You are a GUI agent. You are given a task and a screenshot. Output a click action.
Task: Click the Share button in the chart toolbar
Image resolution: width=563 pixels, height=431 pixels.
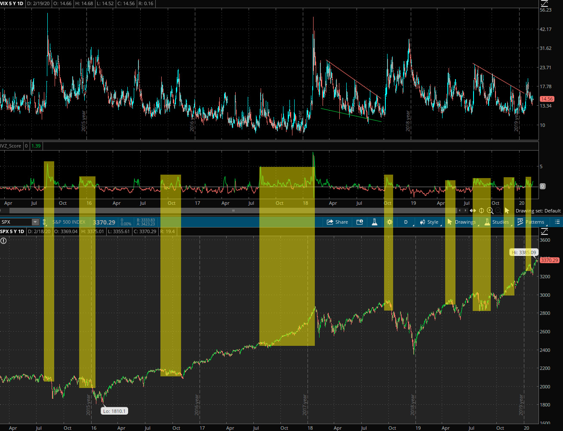coord(337,222)
